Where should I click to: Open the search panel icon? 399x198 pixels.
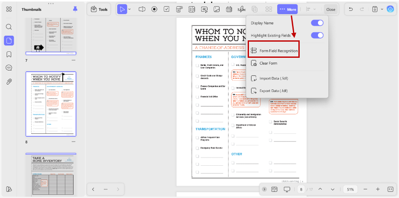pyautogui.click(x=9, y=27)
